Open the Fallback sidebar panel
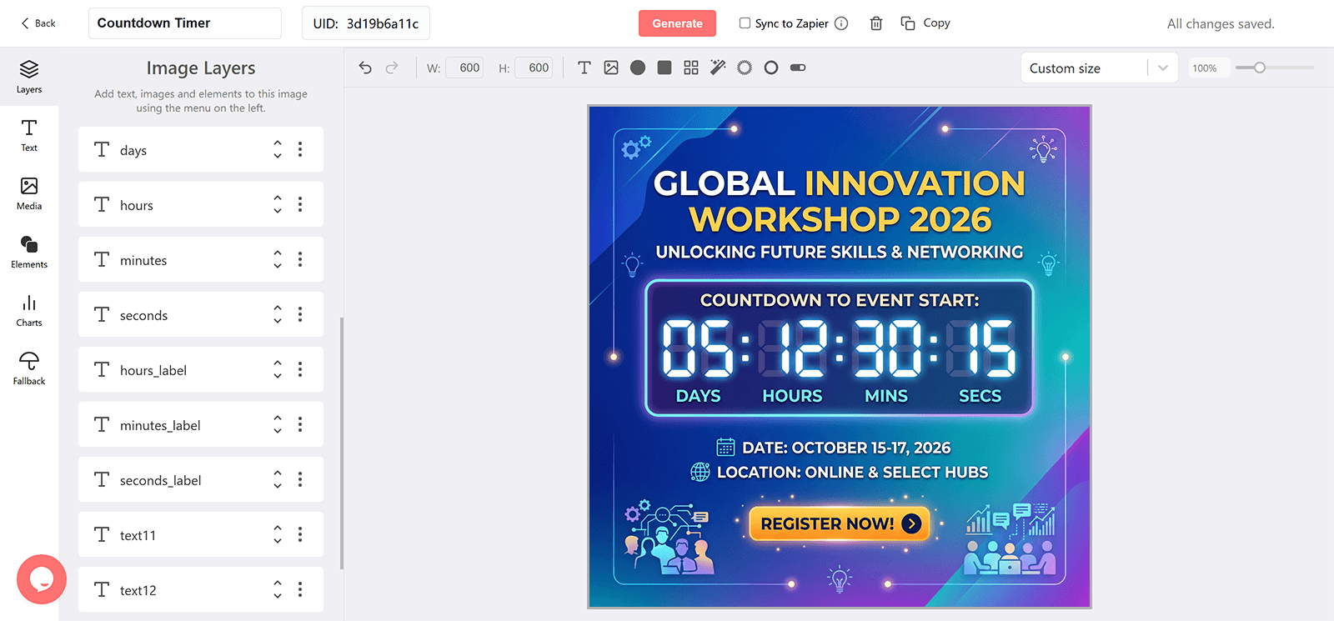Image resolution: width=1334 pixels, height=621 pixels. tap(29, 368)
